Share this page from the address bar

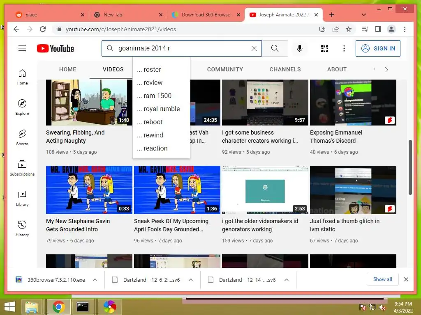(x=335, y=29)
